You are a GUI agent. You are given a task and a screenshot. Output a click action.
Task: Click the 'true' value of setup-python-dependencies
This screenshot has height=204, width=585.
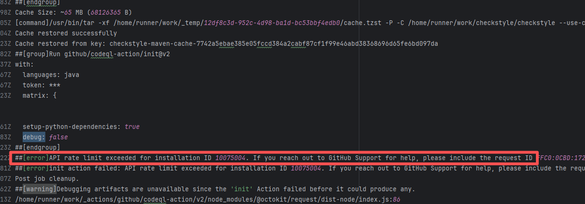click(132, 127)
